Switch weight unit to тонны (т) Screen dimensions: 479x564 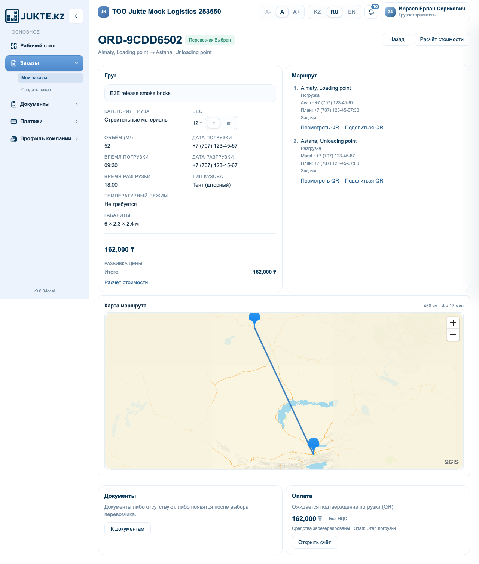click(214, 123)
